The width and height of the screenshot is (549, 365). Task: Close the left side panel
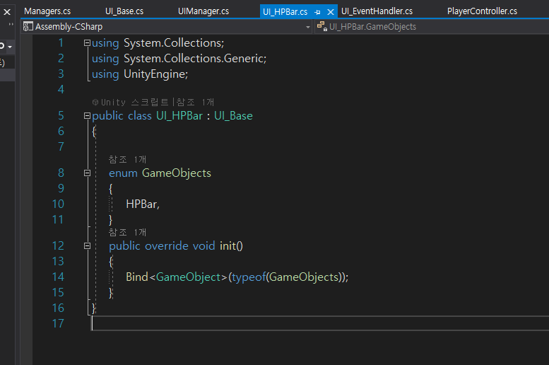7,12
